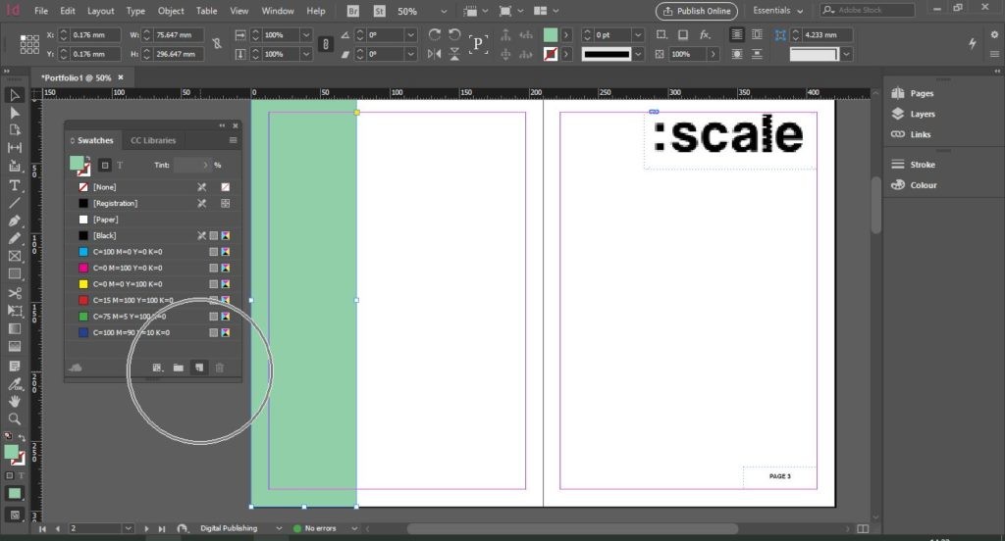1005x541 pixels.
Task: Click the Quick Apply lightning icon
Action: pyautogui.click(x=973, y=43)
